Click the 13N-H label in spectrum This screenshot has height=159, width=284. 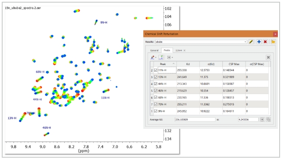point(12,118)
